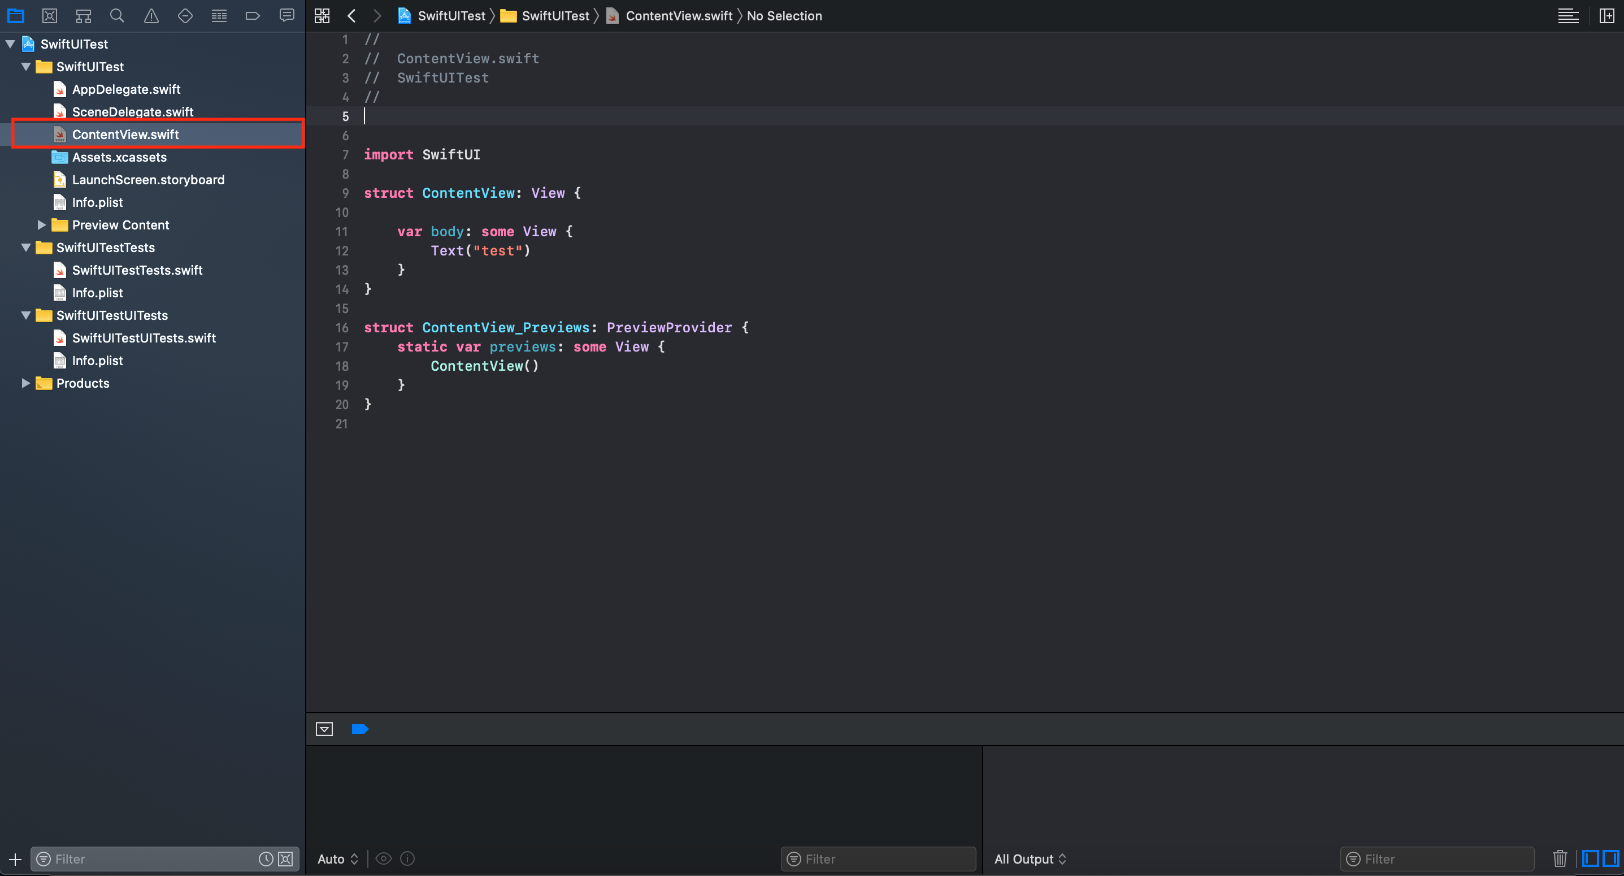Open Assets.xcassets catalog
The height and width of the screenshot is (876, 1624).
(119, 157)
